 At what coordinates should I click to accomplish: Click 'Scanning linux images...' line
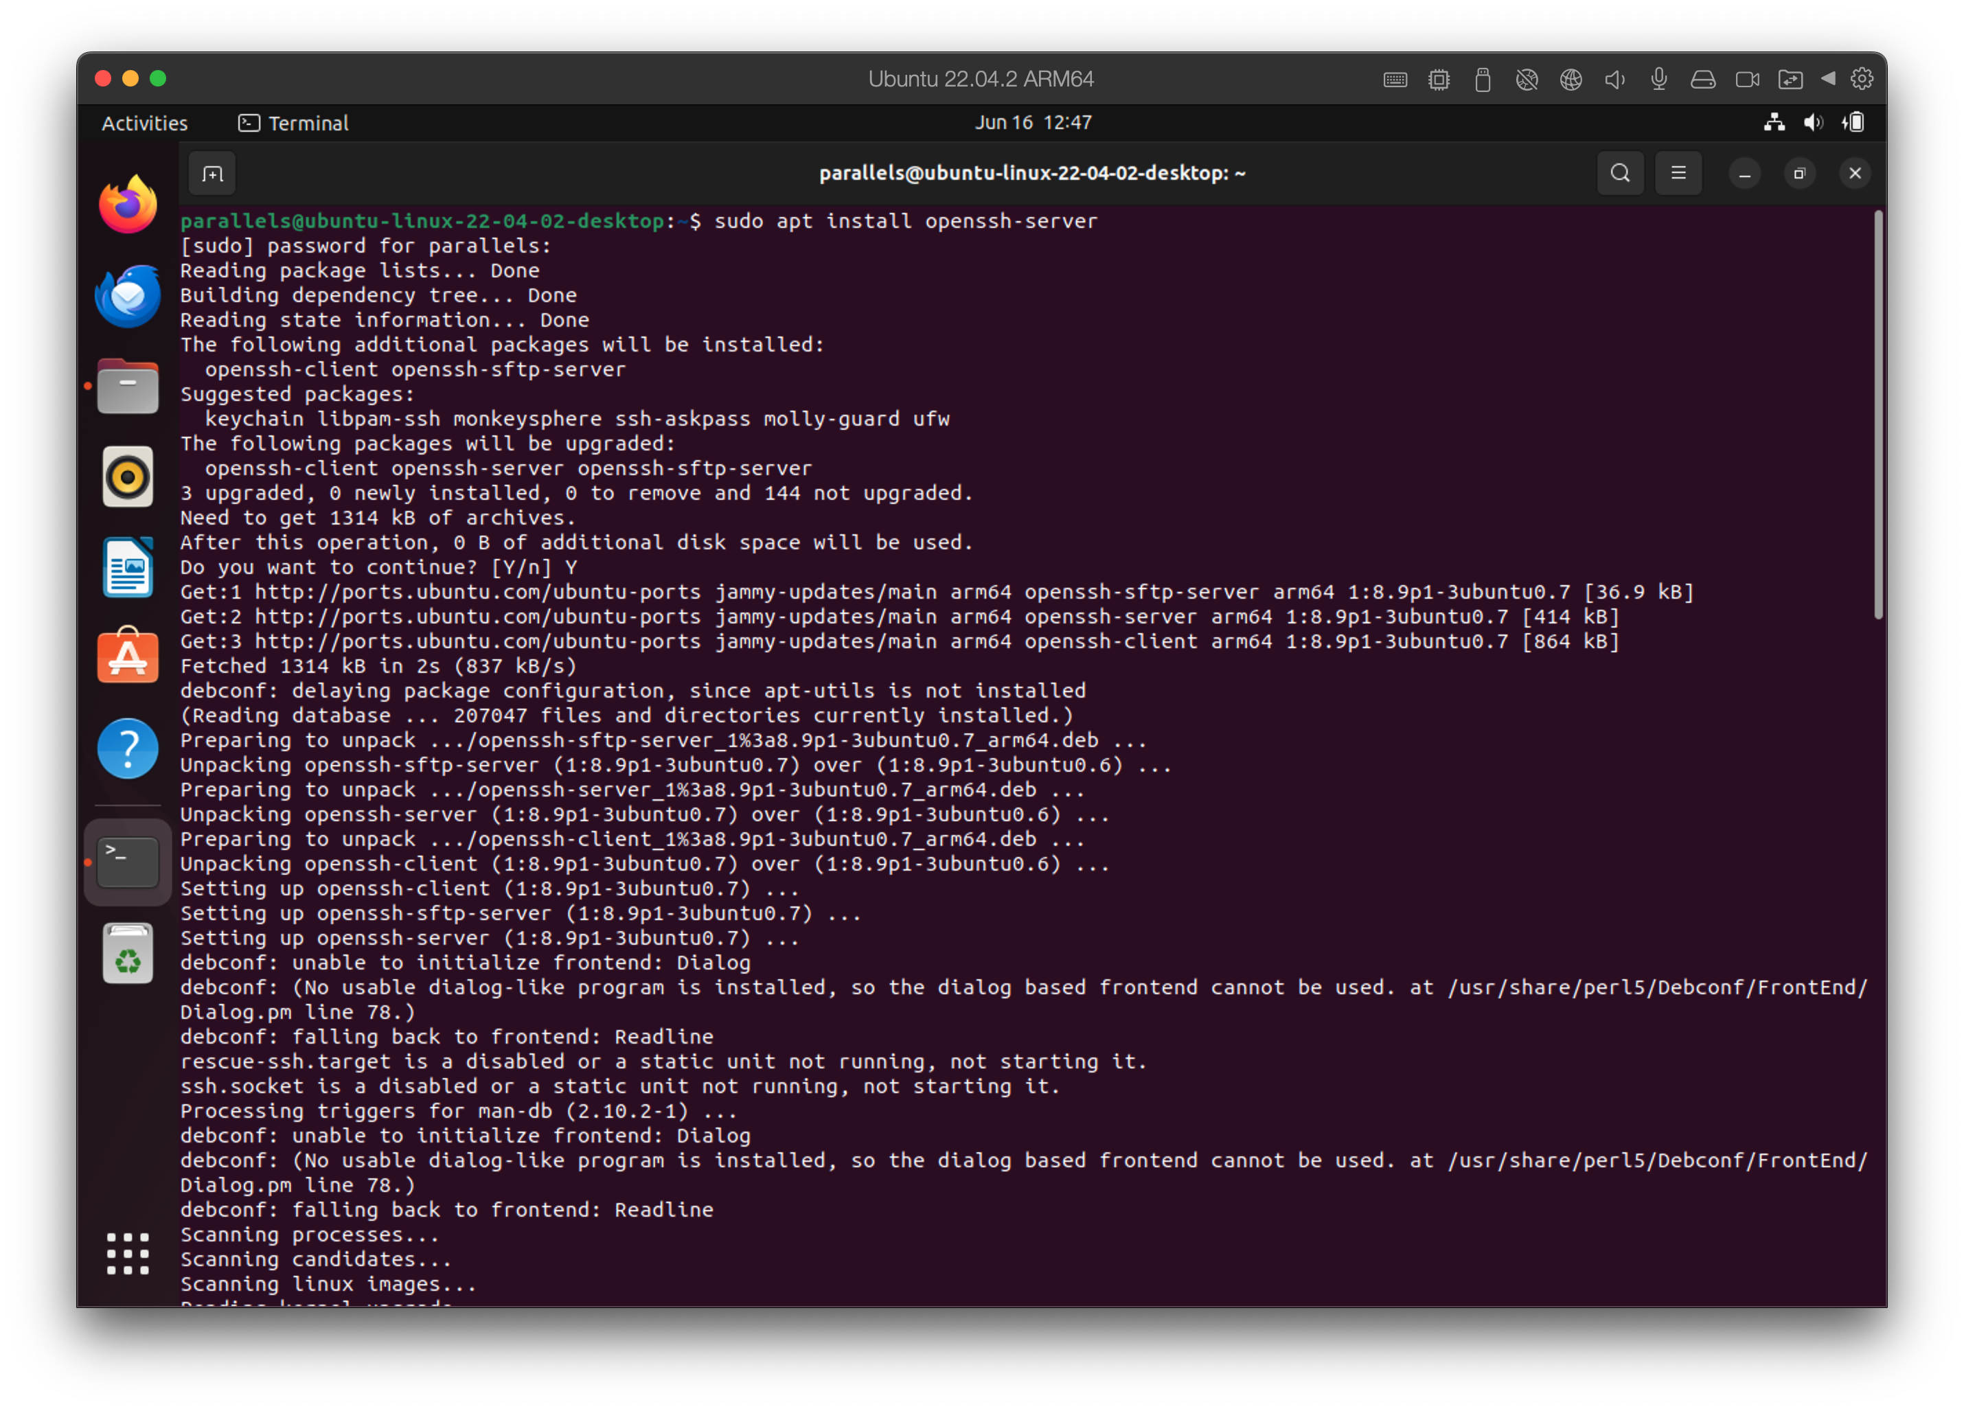(328, 1283)
